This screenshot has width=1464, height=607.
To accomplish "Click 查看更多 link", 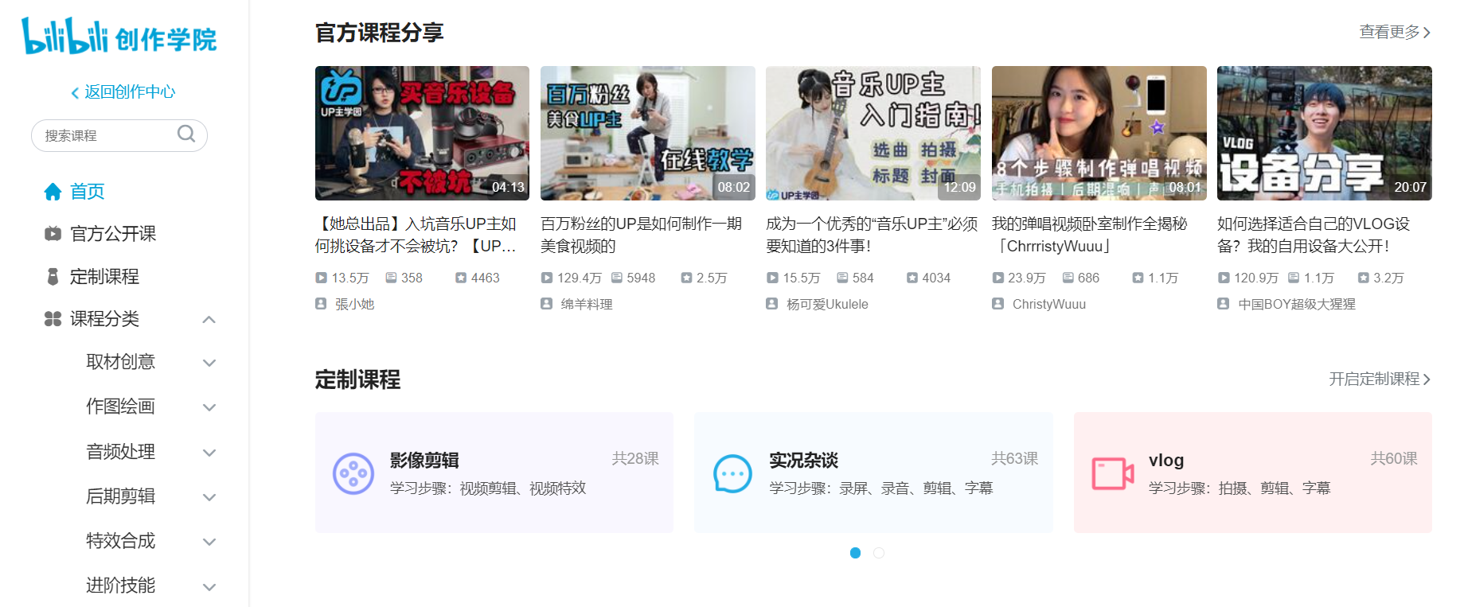I will pos(1395,32).
